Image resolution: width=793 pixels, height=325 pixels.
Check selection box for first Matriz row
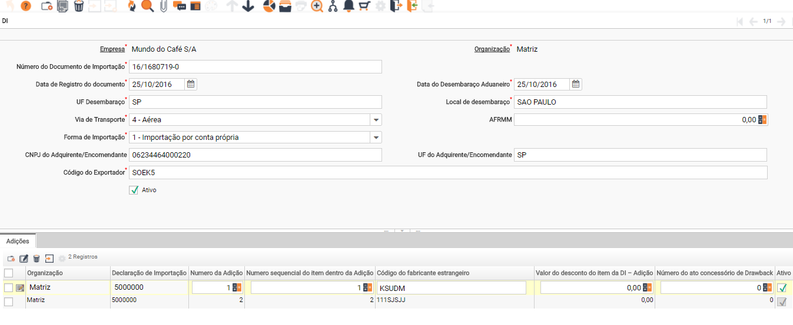(x=8, y=287)
